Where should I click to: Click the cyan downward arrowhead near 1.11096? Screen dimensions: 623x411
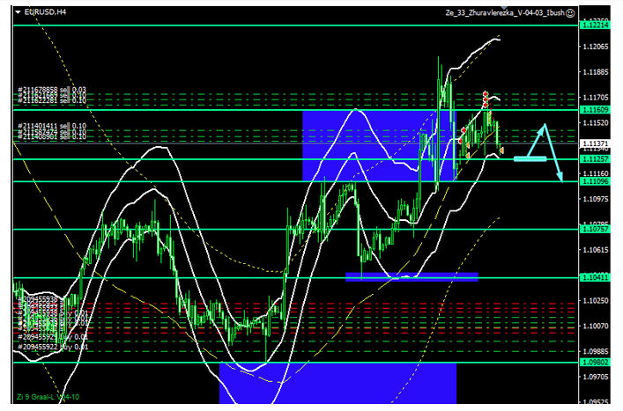tap(560, 178)
